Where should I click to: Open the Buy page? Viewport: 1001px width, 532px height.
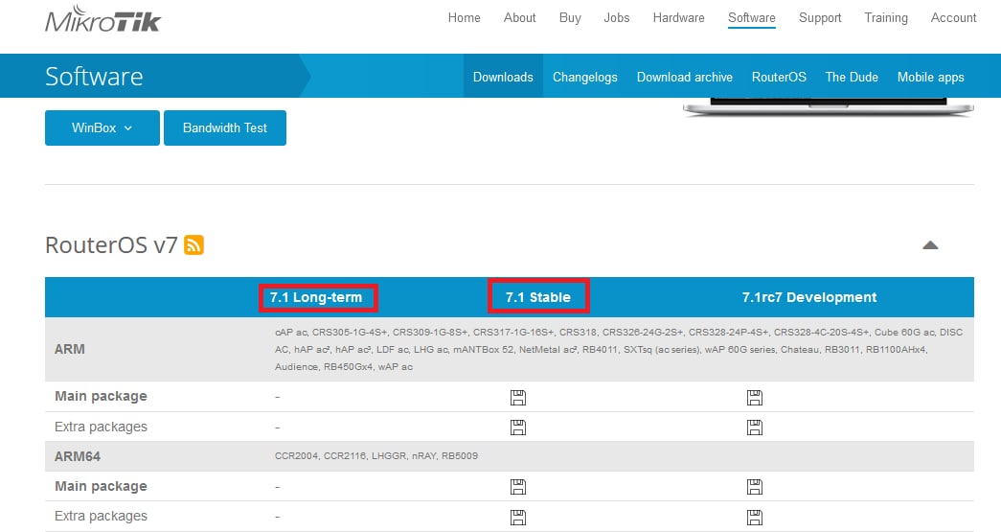pos(570,18)
